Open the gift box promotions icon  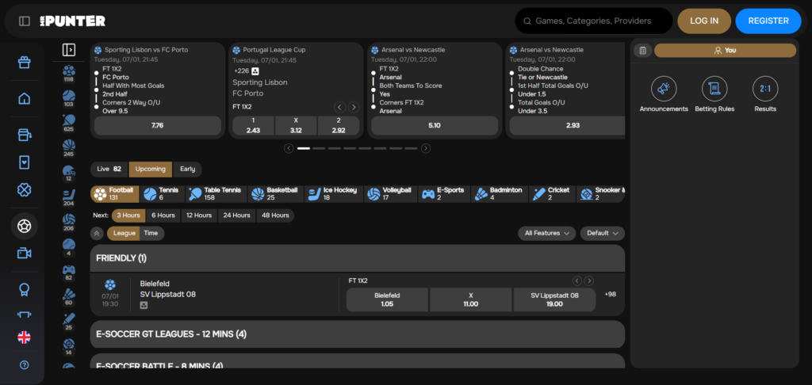24,63
